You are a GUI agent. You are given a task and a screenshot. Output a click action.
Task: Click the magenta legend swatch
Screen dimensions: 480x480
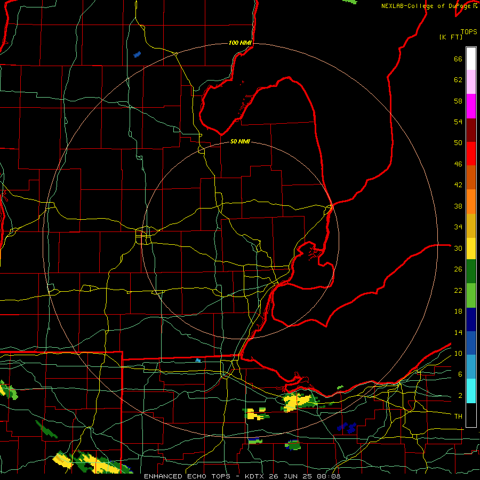[471, 106]
